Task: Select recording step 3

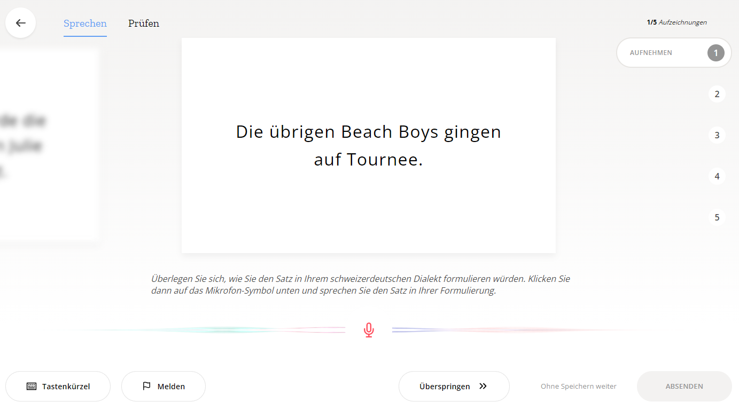Action: pos(717,135)
